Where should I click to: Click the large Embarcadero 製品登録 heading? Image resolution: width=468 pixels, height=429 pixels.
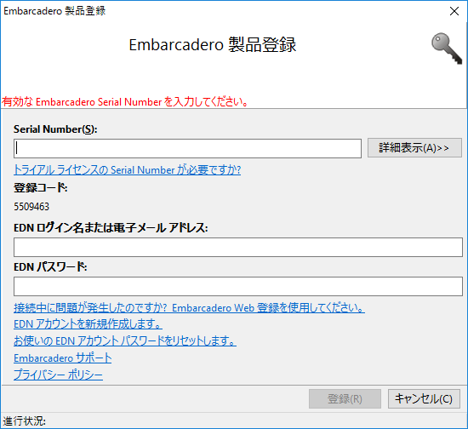pyautogui.click(x=213, y=45)
